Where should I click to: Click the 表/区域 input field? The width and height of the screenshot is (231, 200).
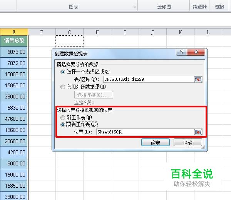tap(149, 79)
